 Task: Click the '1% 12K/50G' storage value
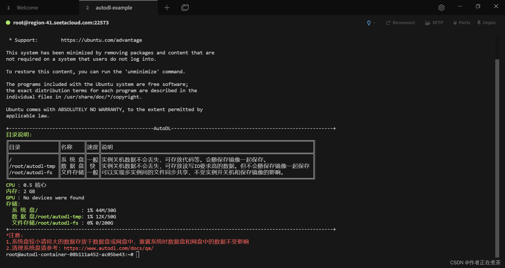(102, 217)
